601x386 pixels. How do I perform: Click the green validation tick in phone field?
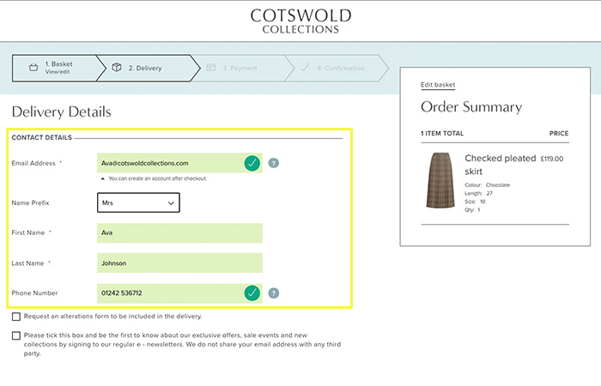pos(252,293)
